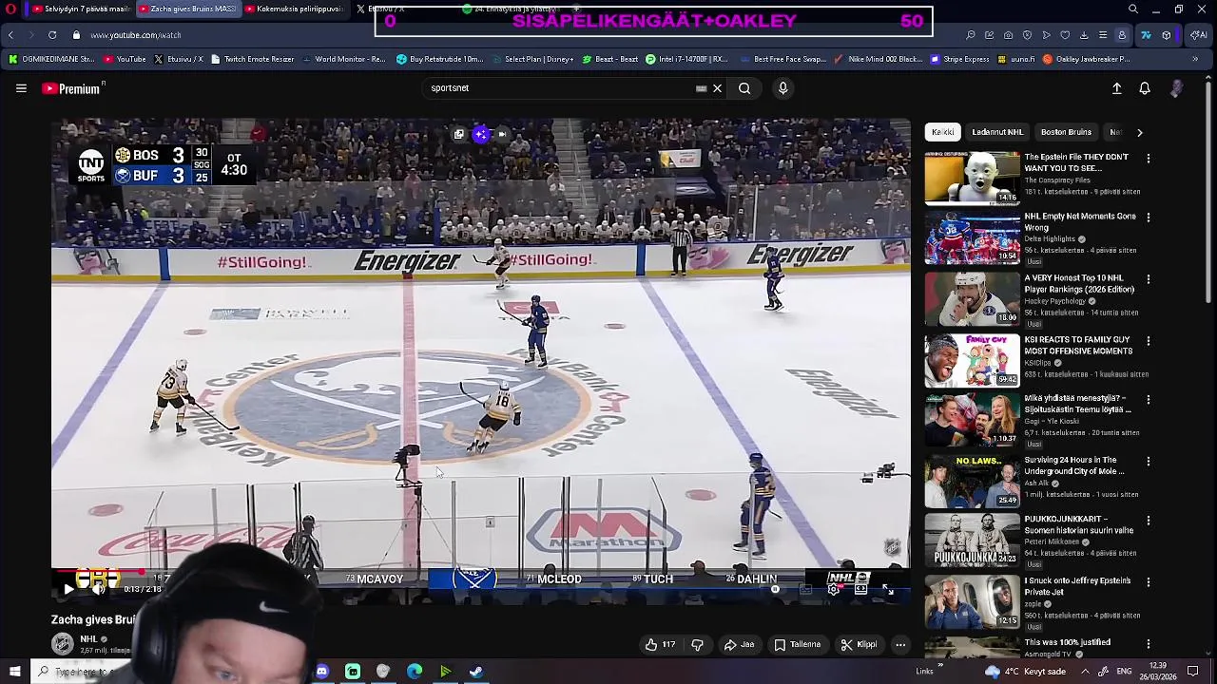Switch player to theater mode
The width and height of the screenshot is (1217, 684).
pos(860,589)
